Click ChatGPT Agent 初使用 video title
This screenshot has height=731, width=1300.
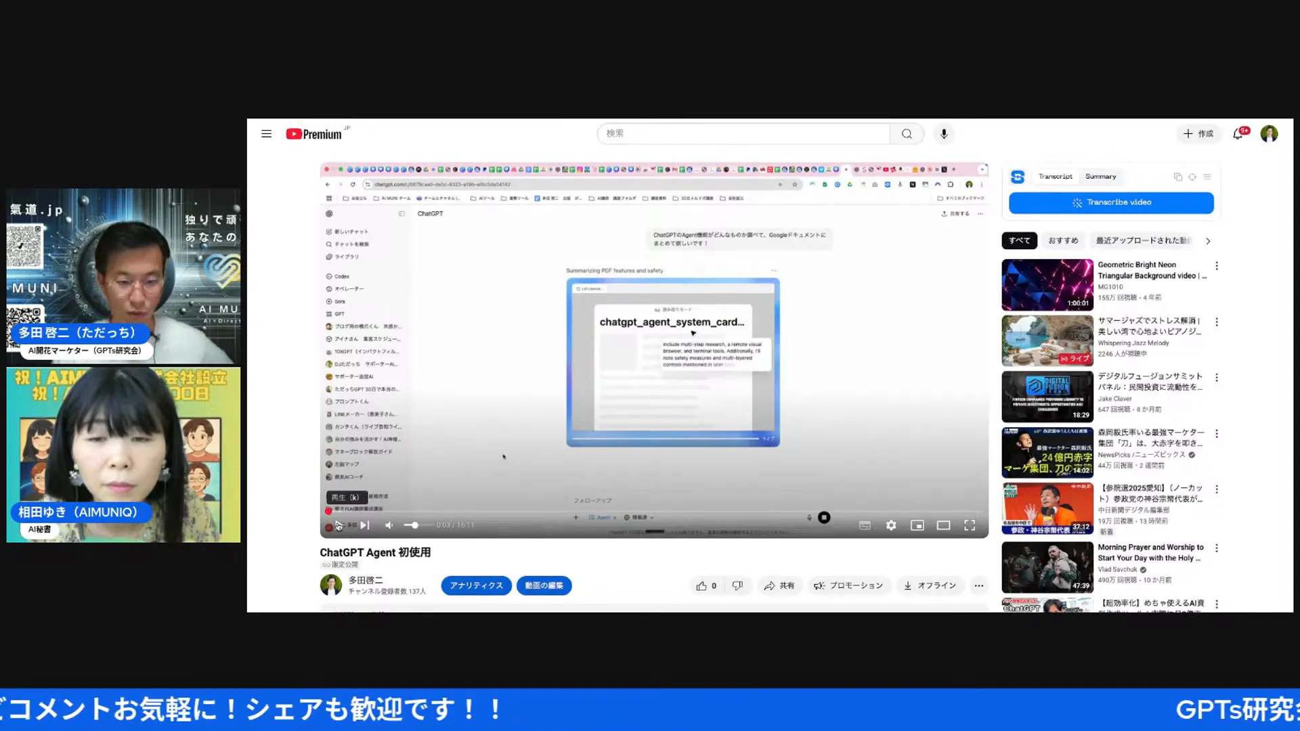tap(375, 552)
